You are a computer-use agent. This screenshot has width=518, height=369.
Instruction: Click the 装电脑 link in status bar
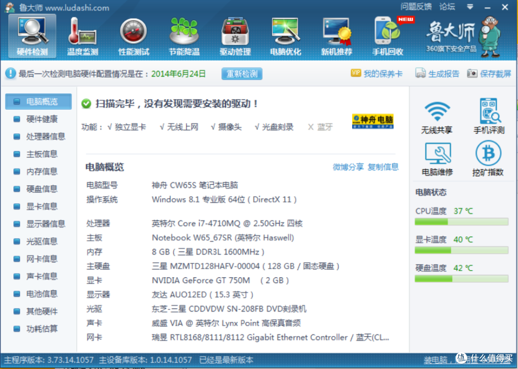(x=436, y=360)
